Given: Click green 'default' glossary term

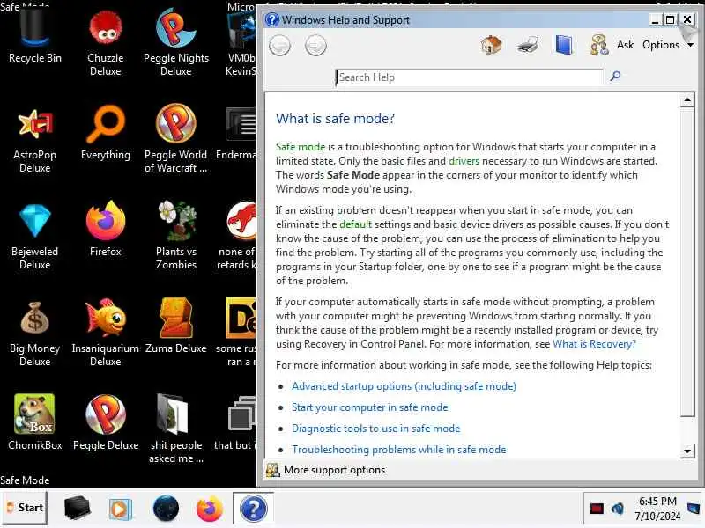Looking at the screenshot, I should pyautogui.click(x=356, y=224).
